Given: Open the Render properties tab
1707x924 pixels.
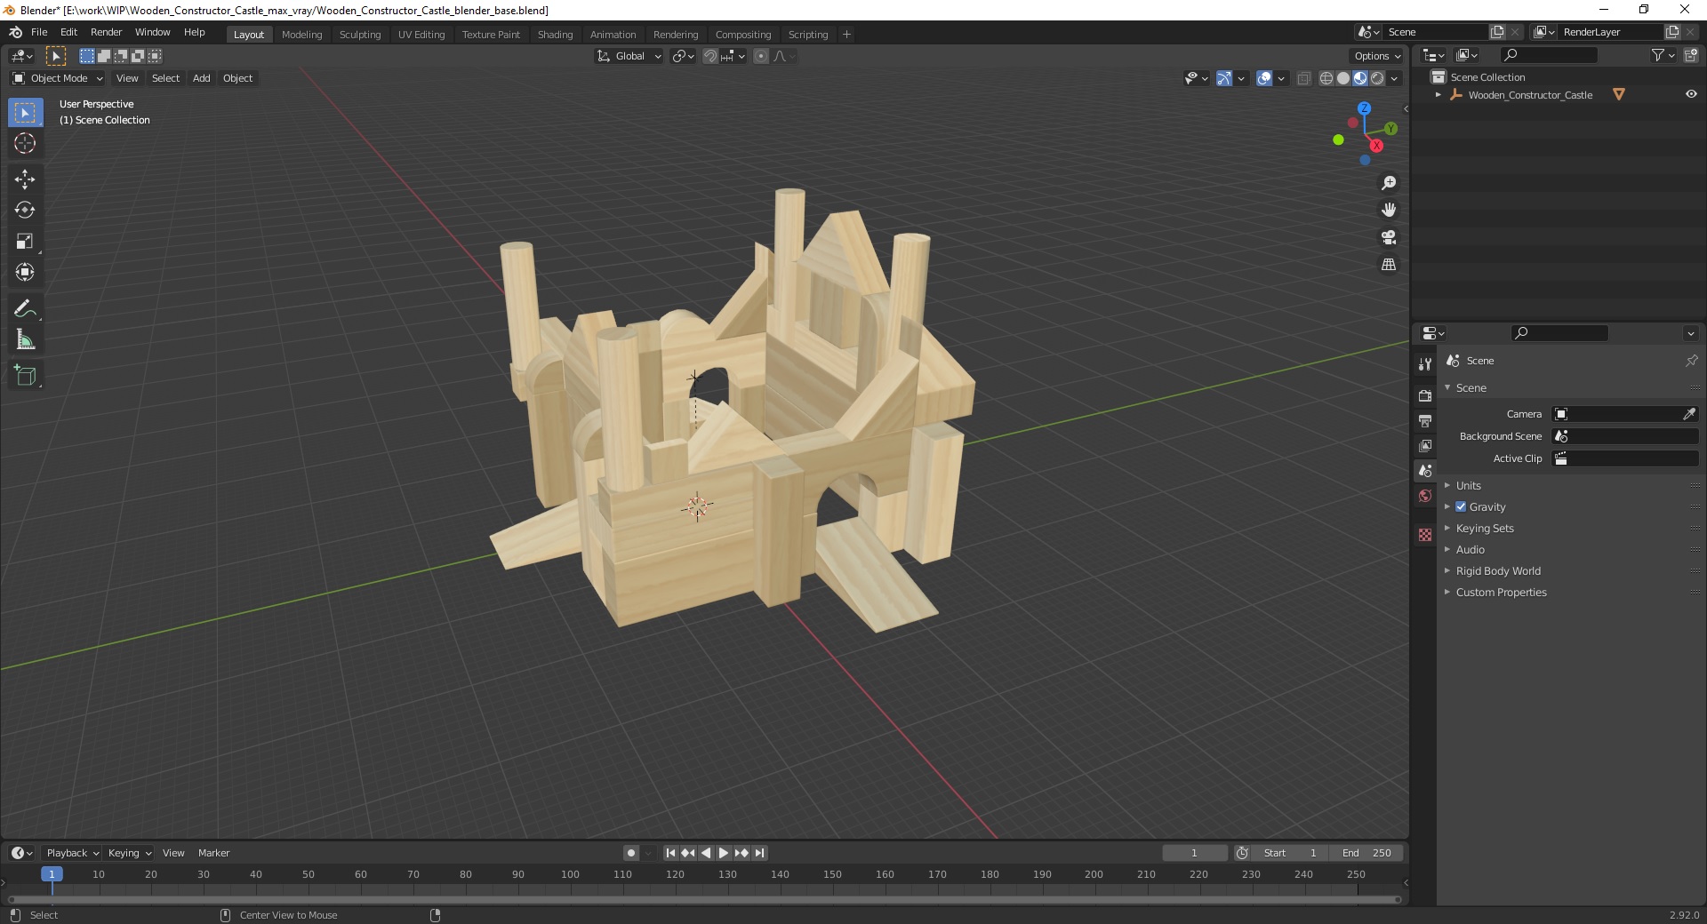Looking at the screenshot, I should pyautogui.click(x=1425, y=395).
